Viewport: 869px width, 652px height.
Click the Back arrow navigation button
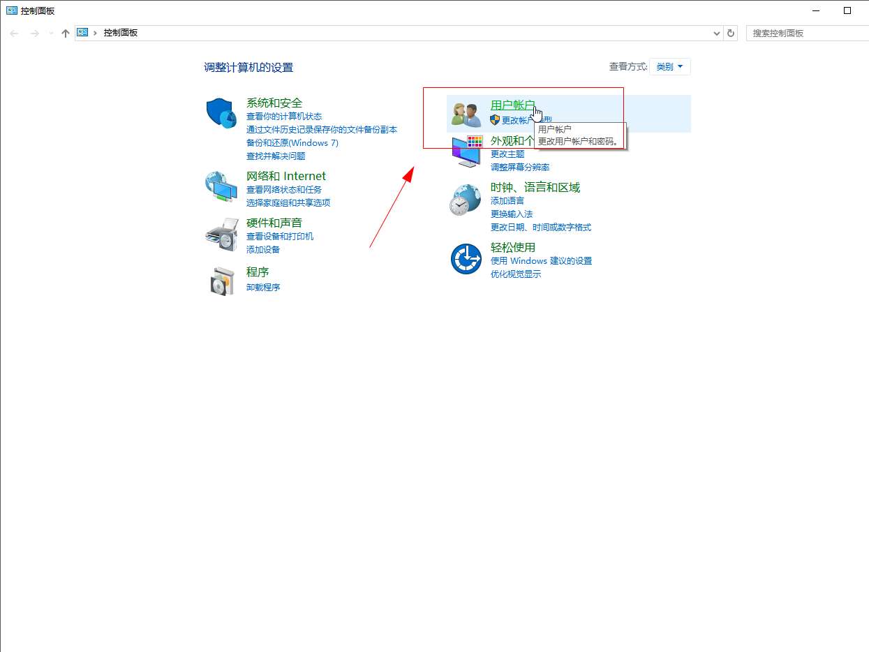14,33
